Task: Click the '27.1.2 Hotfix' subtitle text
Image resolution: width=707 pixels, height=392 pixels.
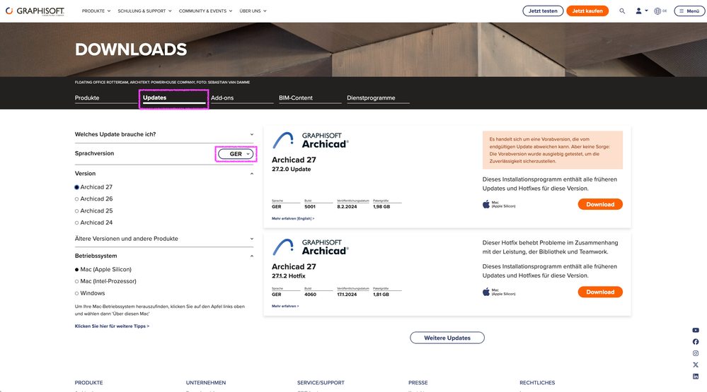Action: [x=289, y=276]
